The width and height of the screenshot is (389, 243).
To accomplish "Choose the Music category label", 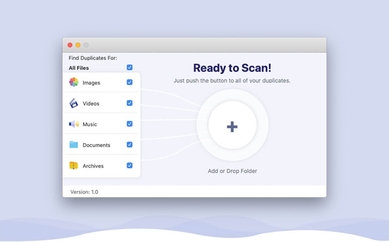I will tap(90, 124).
